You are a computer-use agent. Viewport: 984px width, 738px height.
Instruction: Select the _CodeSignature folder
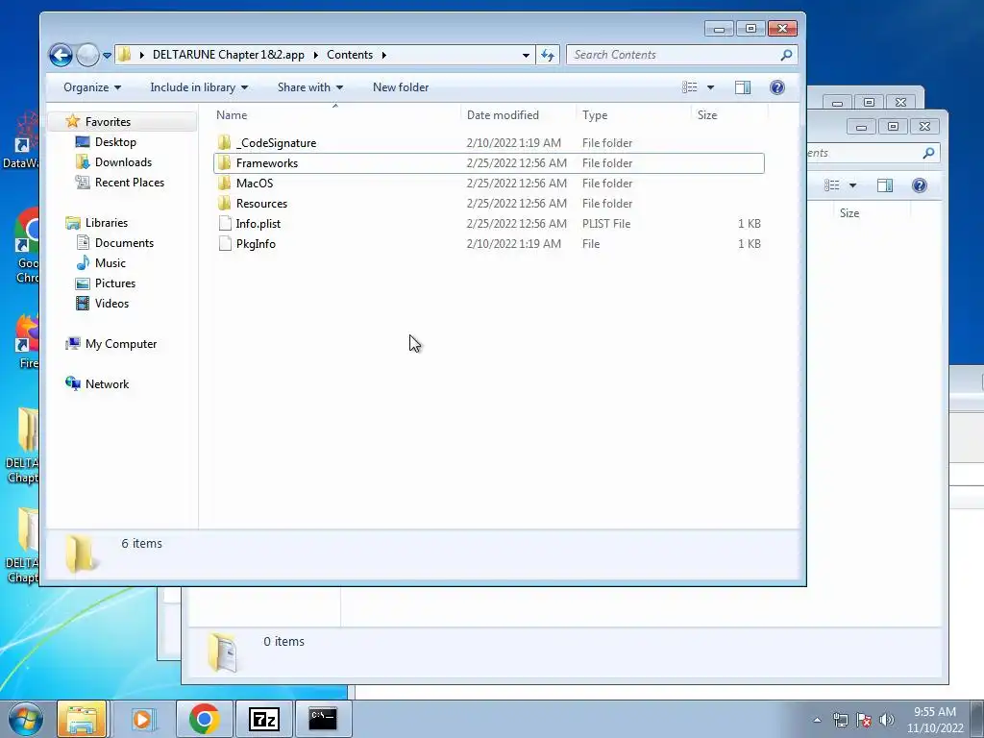click(x=489, y=143)
